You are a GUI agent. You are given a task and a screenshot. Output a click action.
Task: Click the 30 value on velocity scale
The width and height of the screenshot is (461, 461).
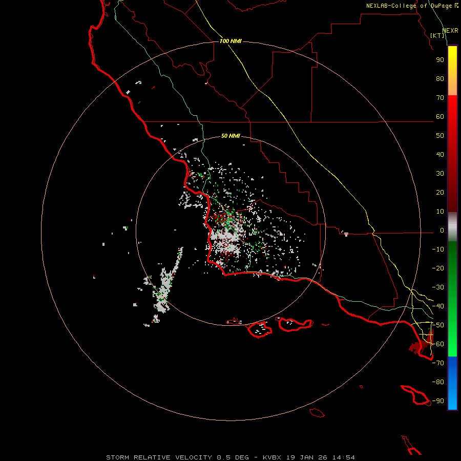[440, 174]
